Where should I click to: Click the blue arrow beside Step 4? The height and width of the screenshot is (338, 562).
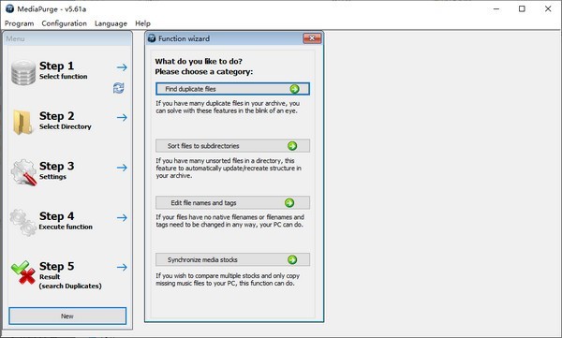pos(122,217)
